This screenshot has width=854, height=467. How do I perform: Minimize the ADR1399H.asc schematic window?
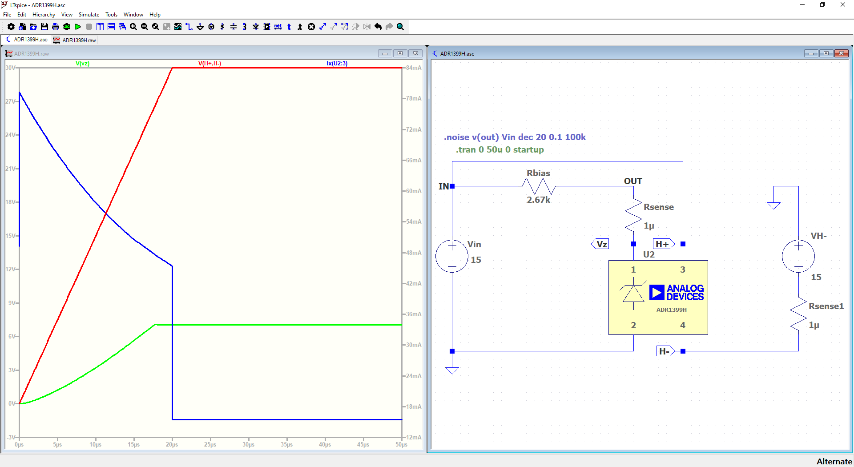811,53
